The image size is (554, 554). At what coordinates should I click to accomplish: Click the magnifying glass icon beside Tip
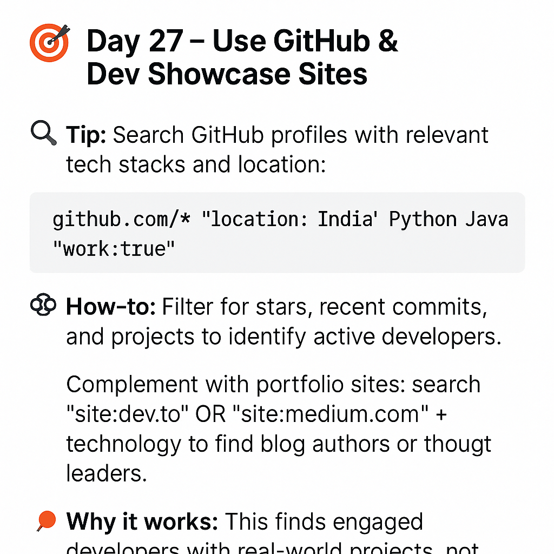(x=44, y=134)
